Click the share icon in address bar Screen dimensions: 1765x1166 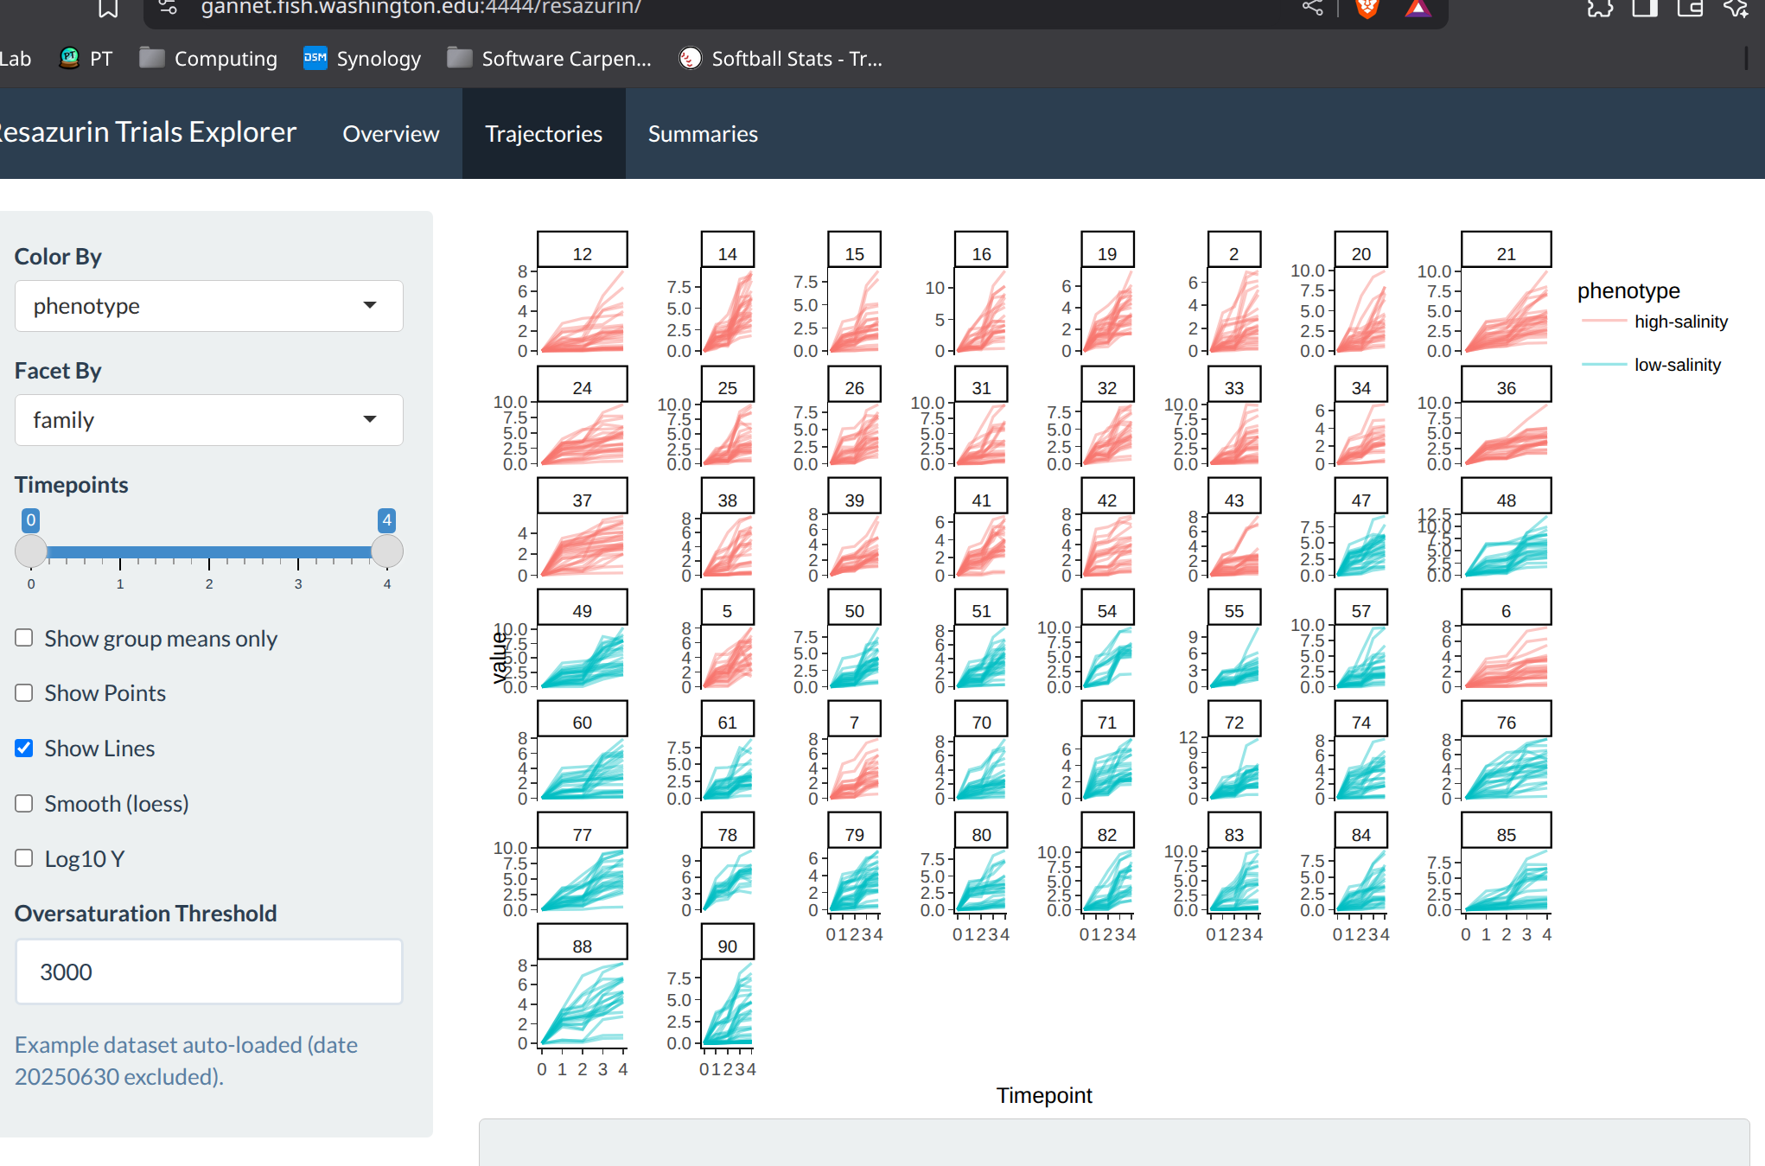pos(1312,8)
